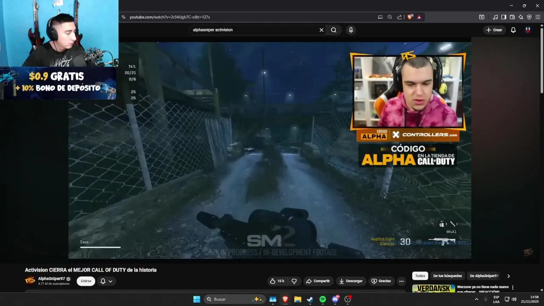Open options menu for Warzone recommended video
This screenshot has width=544, height=306.
click(x=513, y=288)
